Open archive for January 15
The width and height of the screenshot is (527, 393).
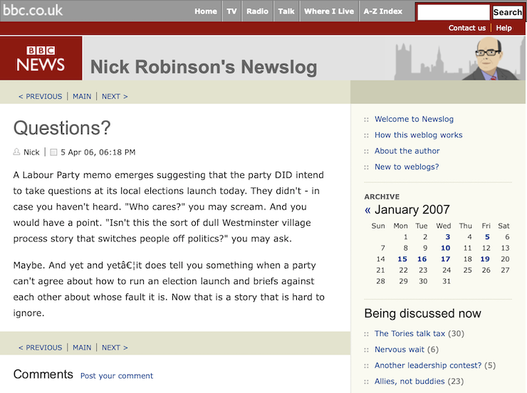tap(402, 259)
